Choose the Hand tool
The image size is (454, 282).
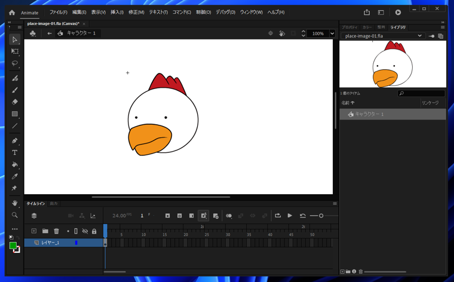point(15,203)
